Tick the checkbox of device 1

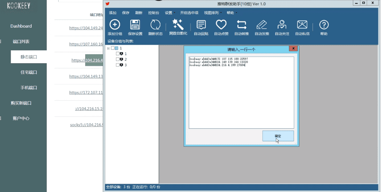118,53
